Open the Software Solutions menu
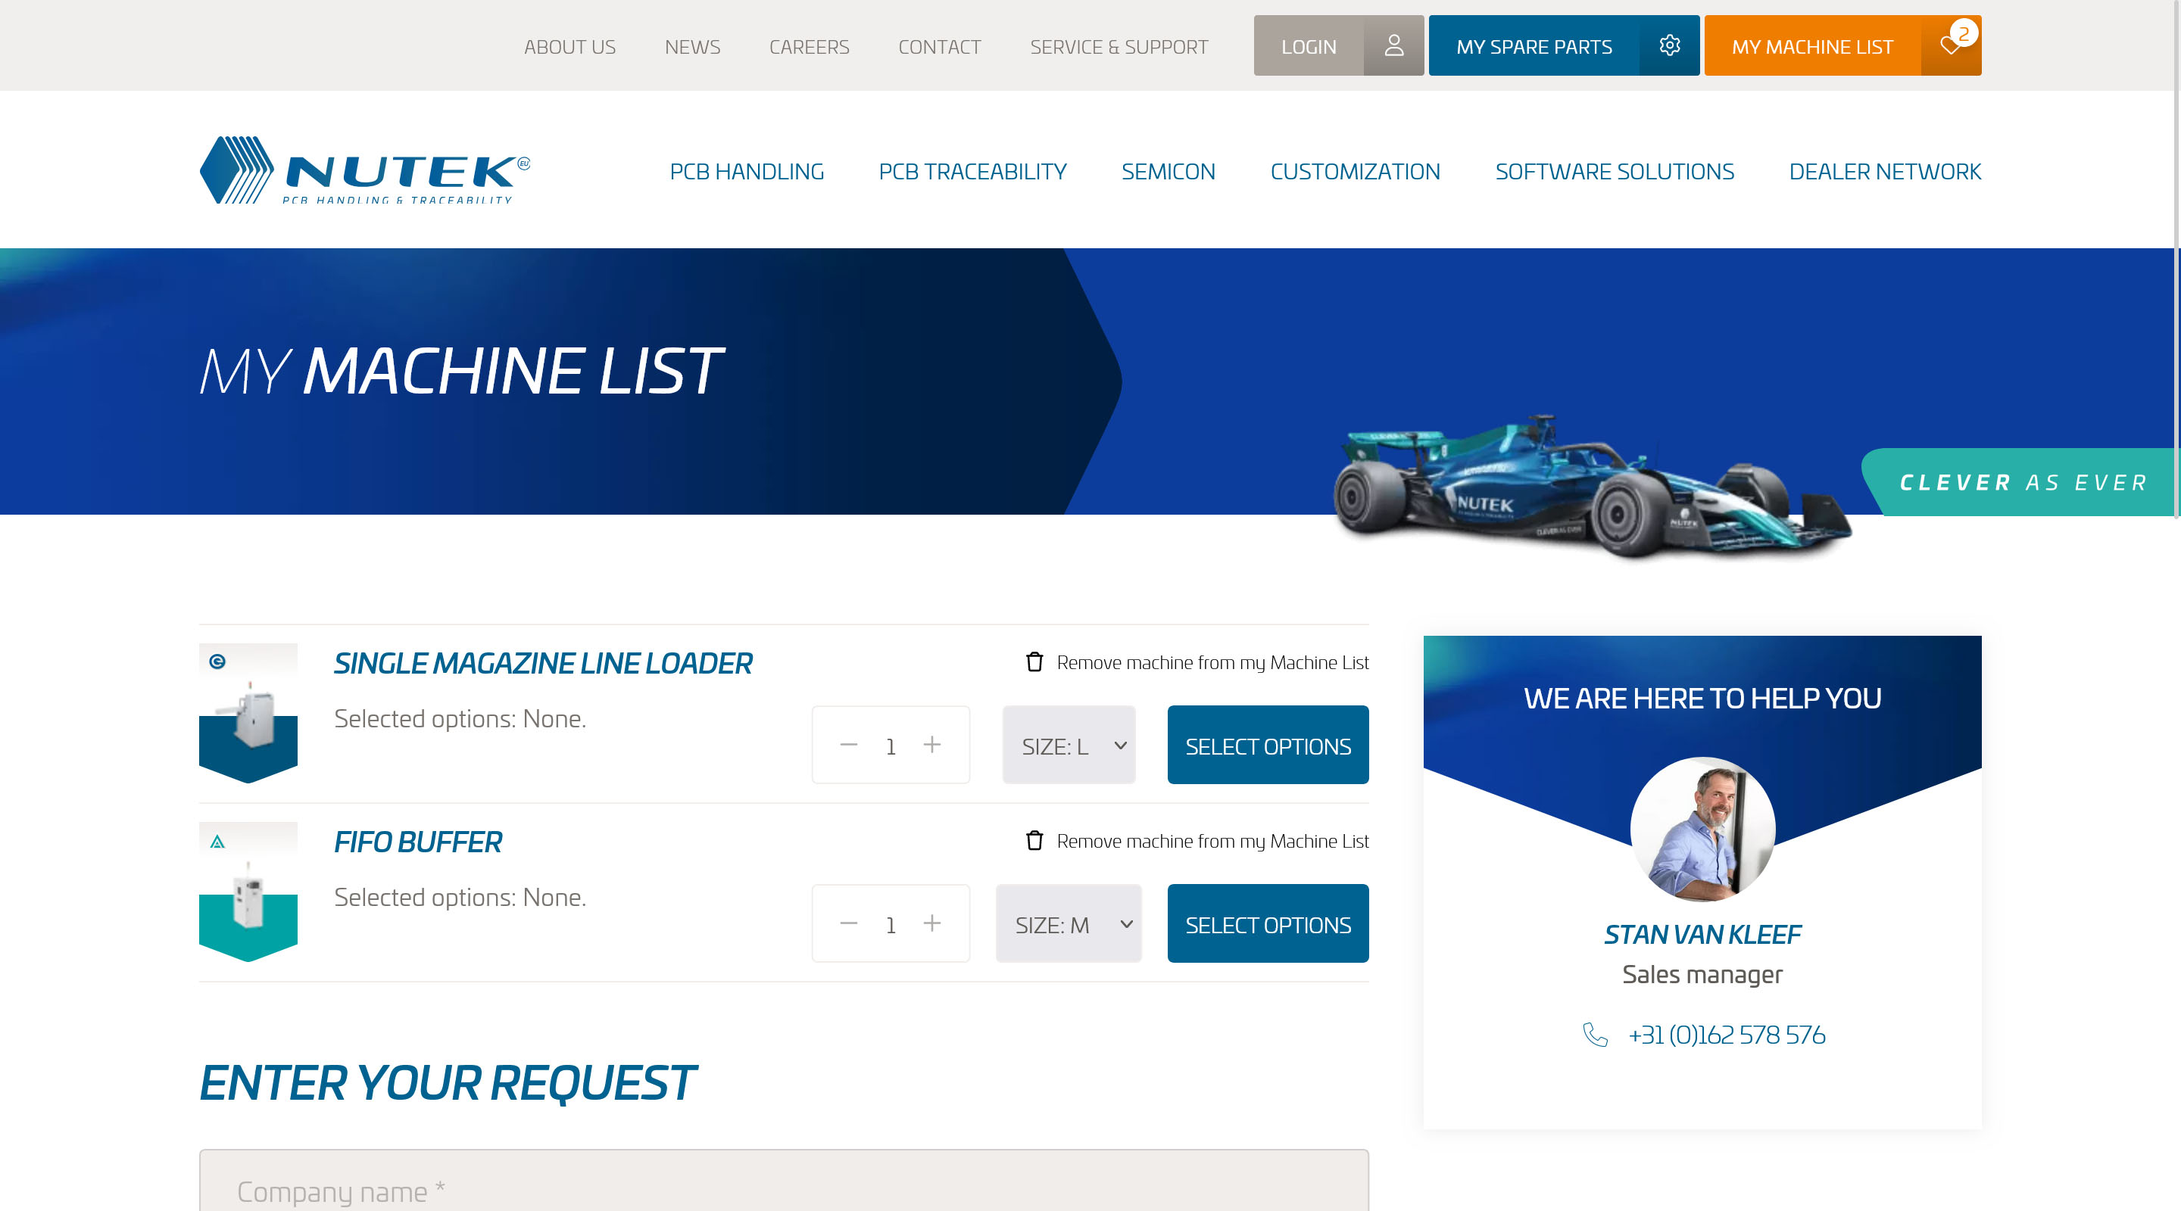The height and width of the screenshot is (1211, 2181). click(1614, 172)
